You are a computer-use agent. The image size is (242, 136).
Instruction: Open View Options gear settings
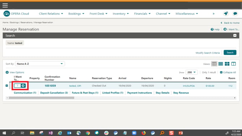click(15, 72)
